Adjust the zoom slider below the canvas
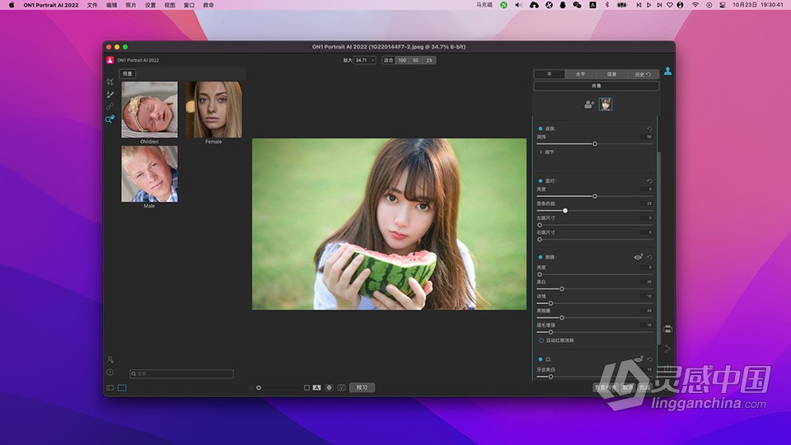The image size is (791, 445). 259,387
